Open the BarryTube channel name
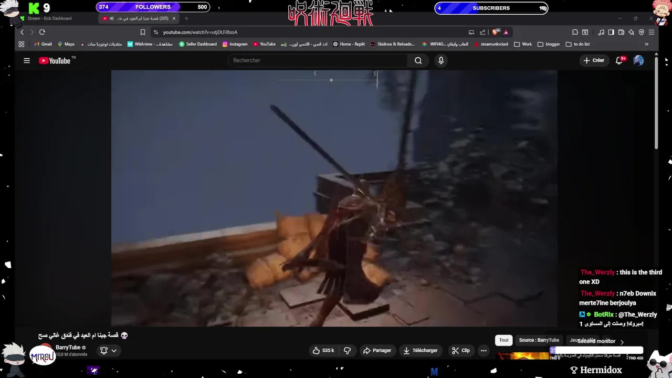The width and height of the screenshot is (672, 378). tap(68, 348)
